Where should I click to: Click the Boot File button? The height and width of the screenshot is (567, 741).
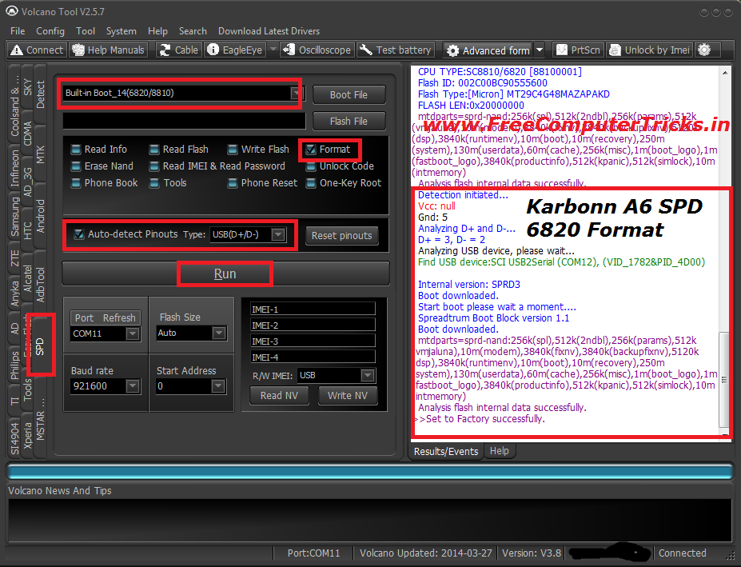pos(349,95)
